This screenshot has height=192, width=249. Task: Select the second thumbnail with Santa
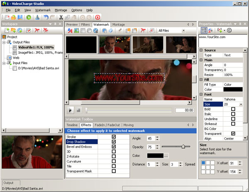point(115,45)
